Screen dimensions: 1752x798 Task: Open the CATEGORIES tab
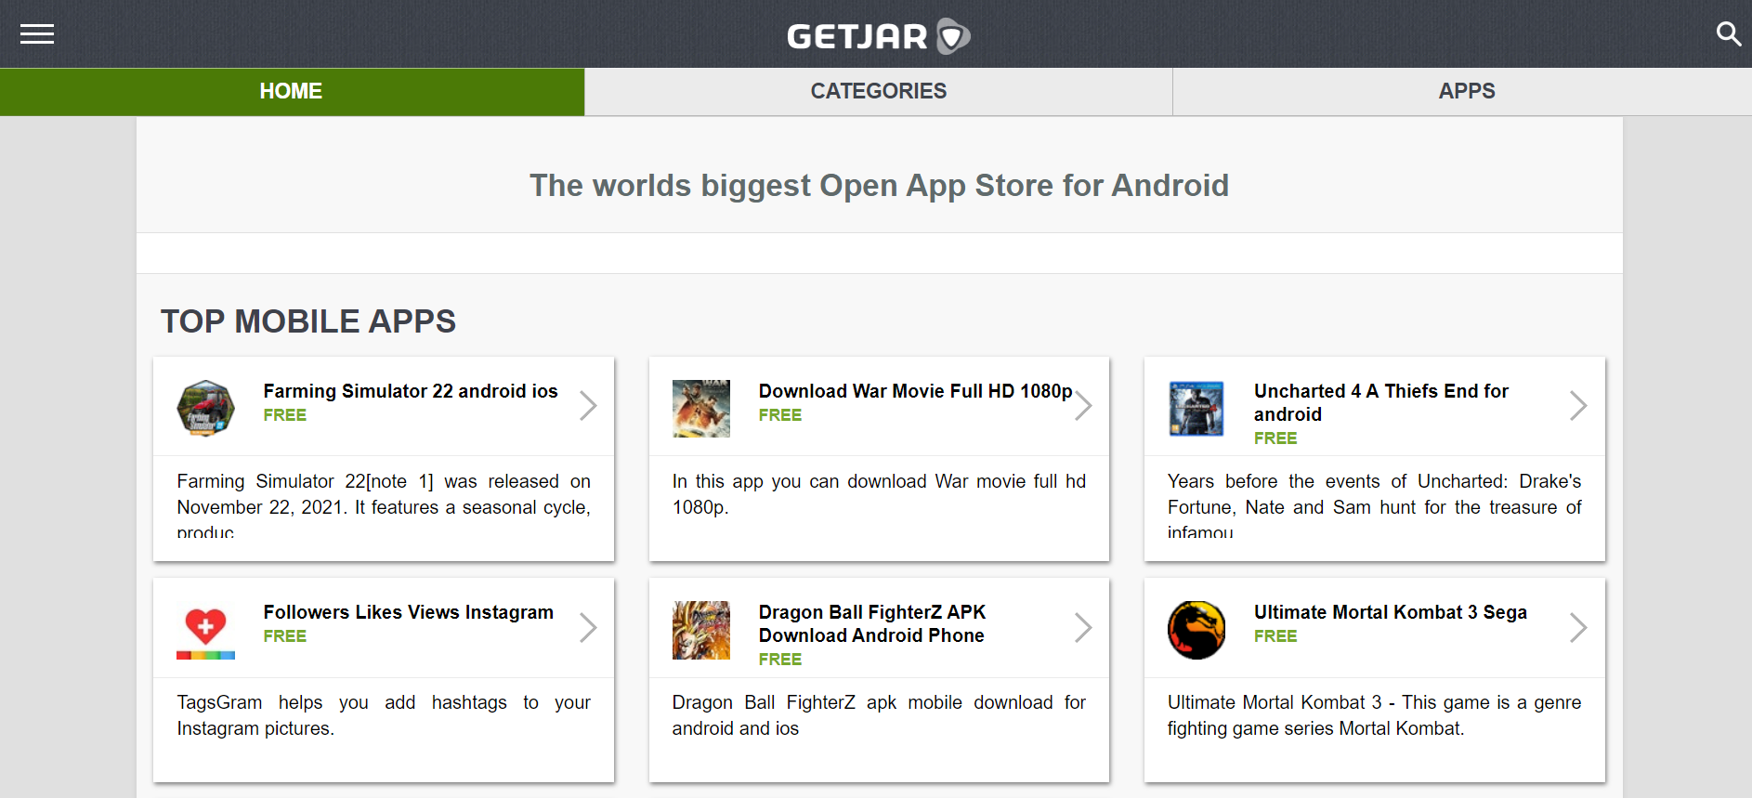(x=879, y=91)
